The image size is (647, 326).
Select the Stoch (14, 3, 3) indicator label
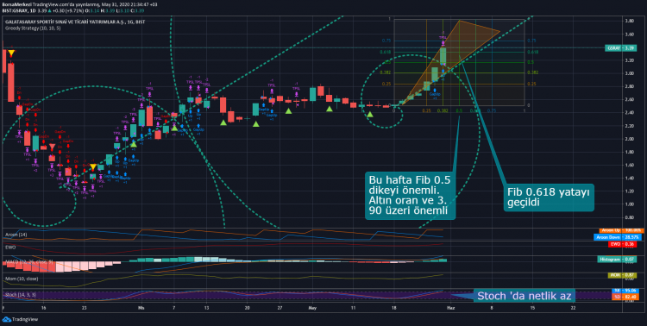[20, 295]
